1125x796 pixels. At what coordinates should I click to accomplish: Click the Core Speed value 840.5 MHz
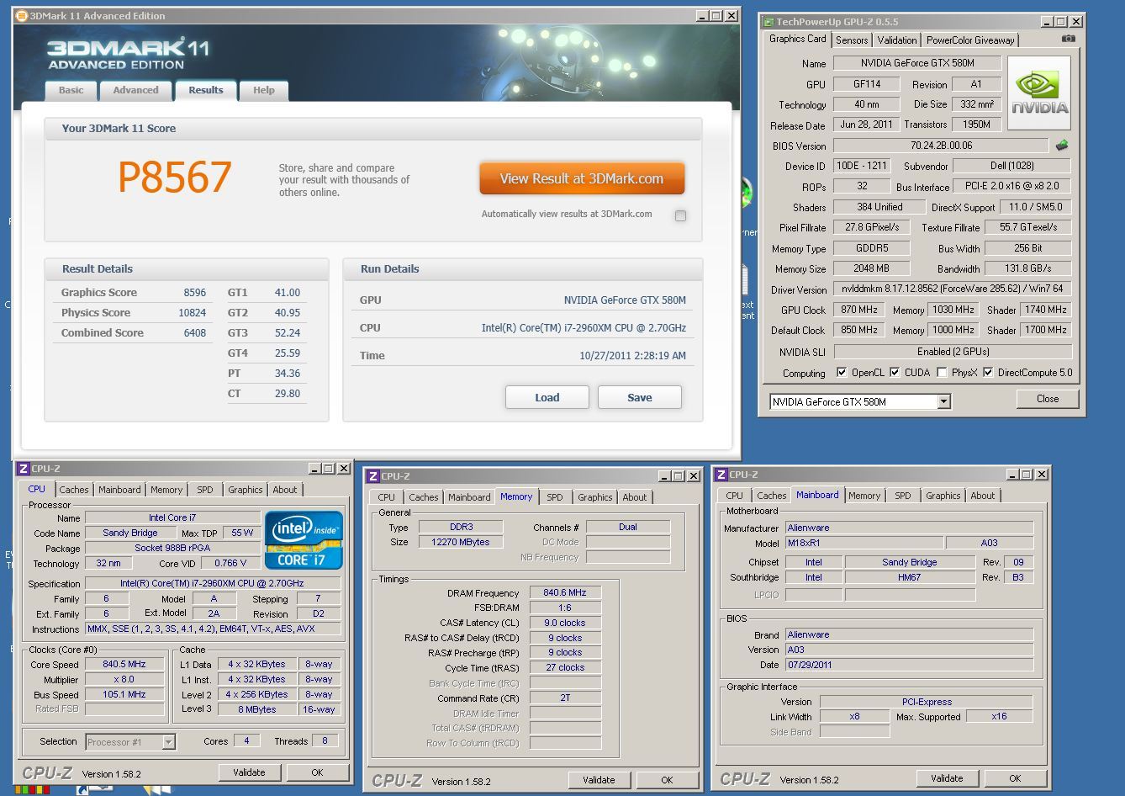point(124,664)
